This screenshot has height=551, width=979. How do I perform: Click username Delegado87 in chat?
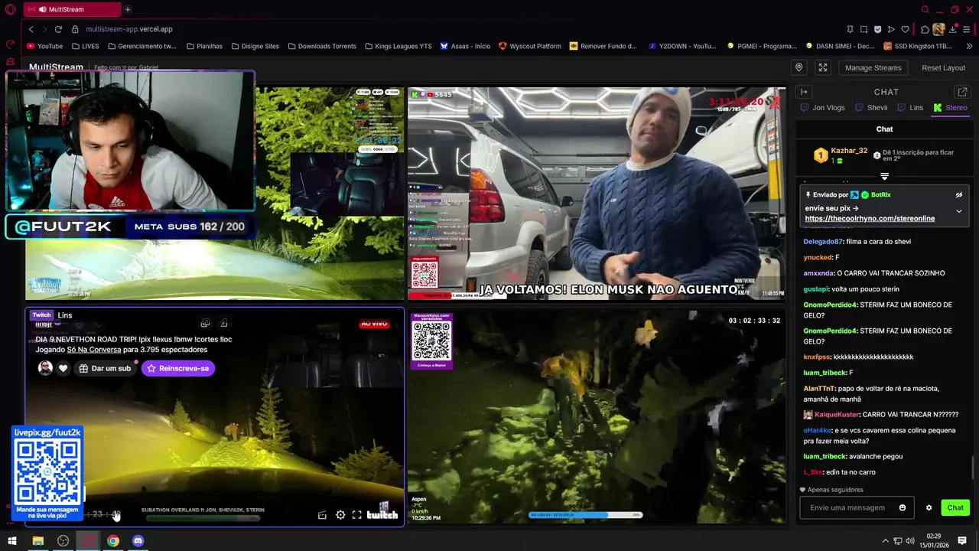coord(822,242)
